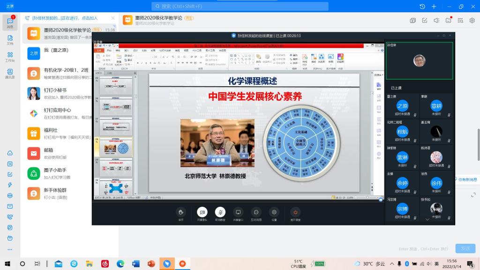Screen dimensions: 480x270
Task: Open the history clock icon in title bar
Action: pyautogui.click(x=422, y=7)
